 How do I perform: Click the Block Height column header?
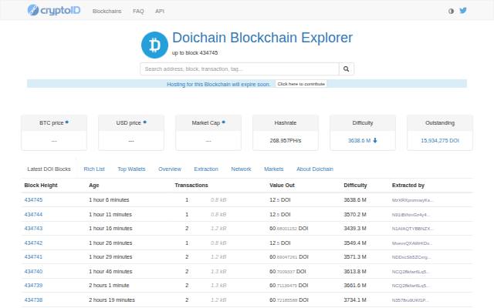(41, 186)
